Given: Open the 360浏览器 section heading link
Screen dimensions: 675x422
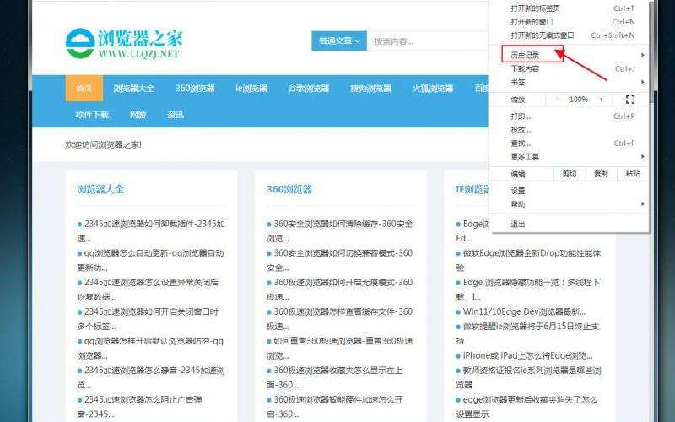Looking at the screenshot, I should tap(289, 189).
